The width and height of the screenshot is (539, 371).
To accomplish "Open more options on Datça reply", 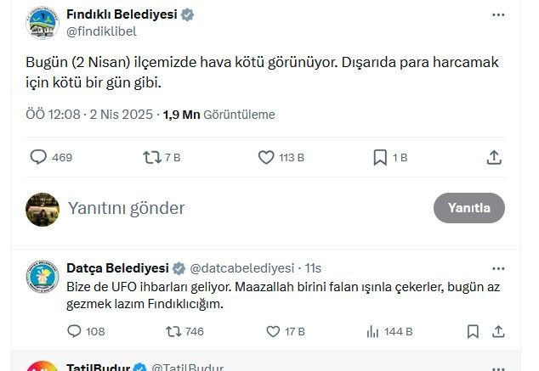I will 497,267.
